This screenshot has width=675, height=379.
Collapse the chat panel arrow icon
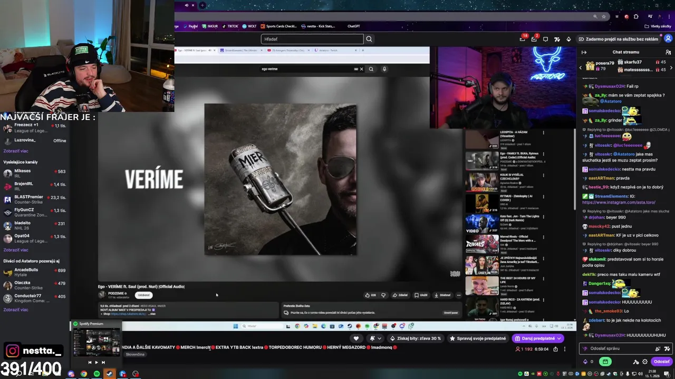pos(584,52)
